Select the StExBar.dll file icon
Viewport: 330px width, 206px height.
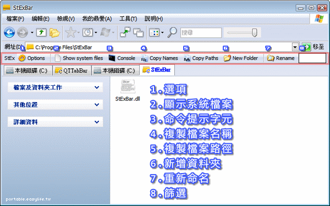pyautogui.click(x=128, y=86)
